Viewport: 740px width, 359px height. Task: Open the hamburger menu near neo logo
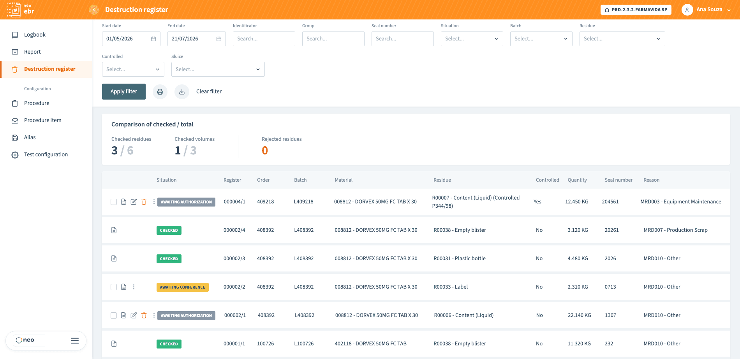coord(75,341)
